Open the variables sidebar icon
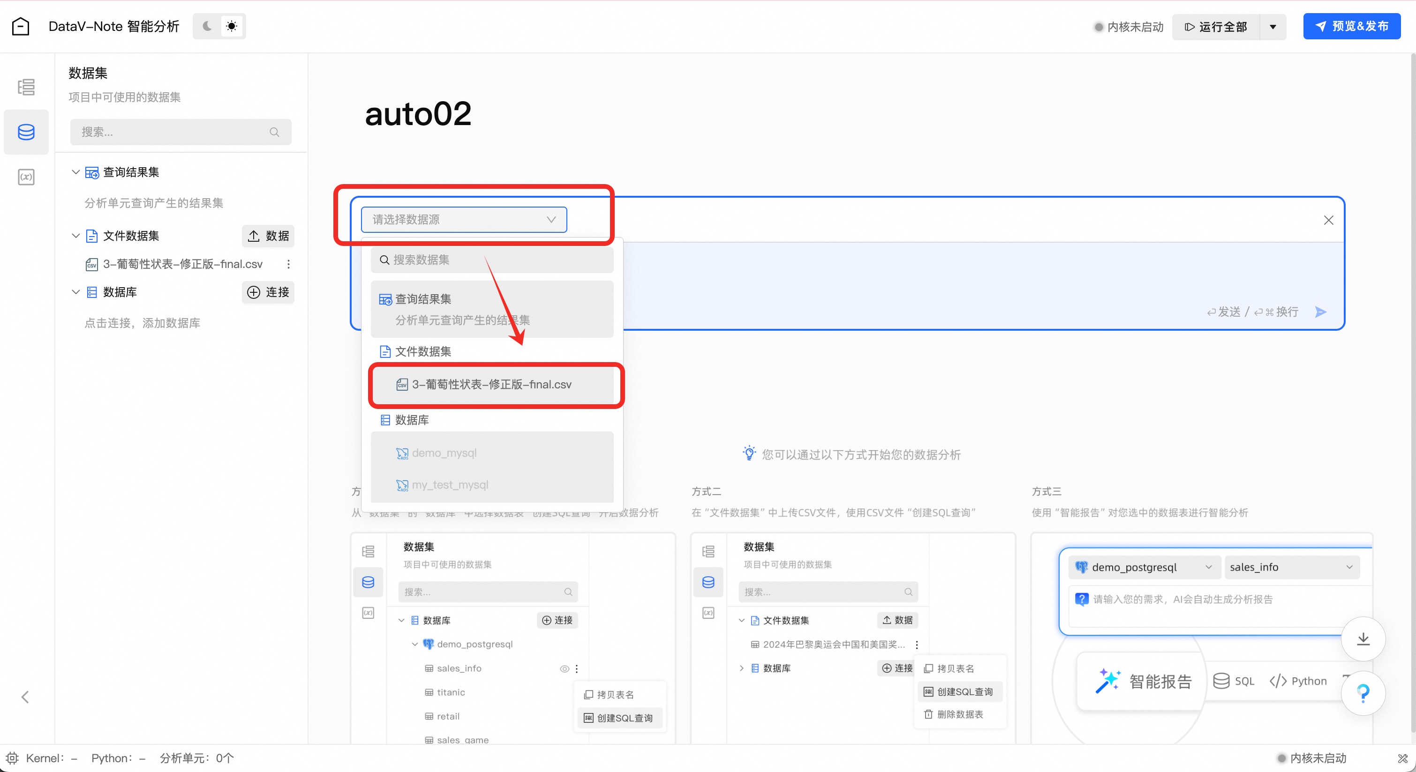The width and height of the screenshot is (1416, 772). 26,177
